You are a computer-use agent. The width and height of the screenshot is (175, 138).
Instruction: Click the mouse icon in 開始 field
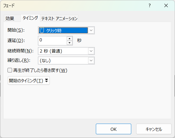[x=42, y=30]
